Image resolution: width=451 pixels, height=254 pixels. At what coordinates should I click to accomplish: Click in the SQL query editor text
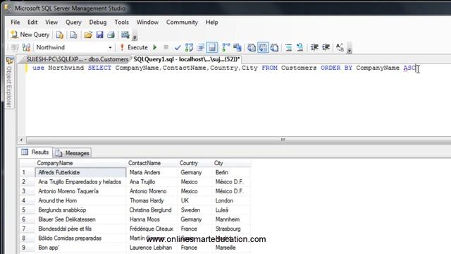[224, 68]
